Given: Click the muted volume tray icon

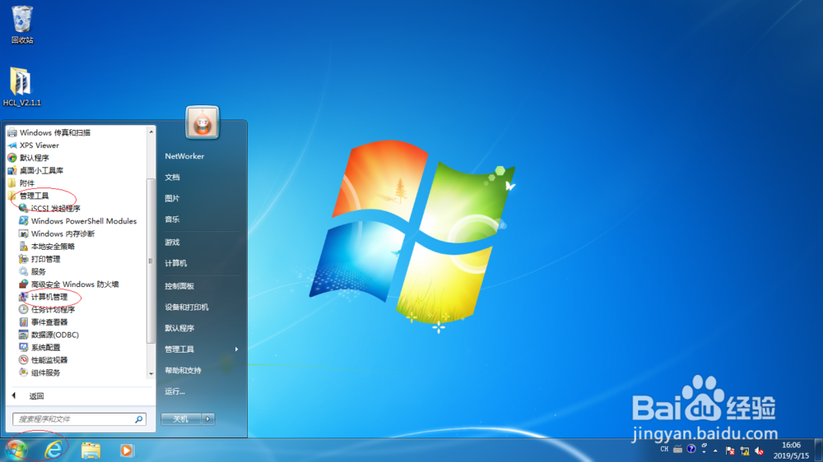Looking at the screenshot, I should point(760,450).
